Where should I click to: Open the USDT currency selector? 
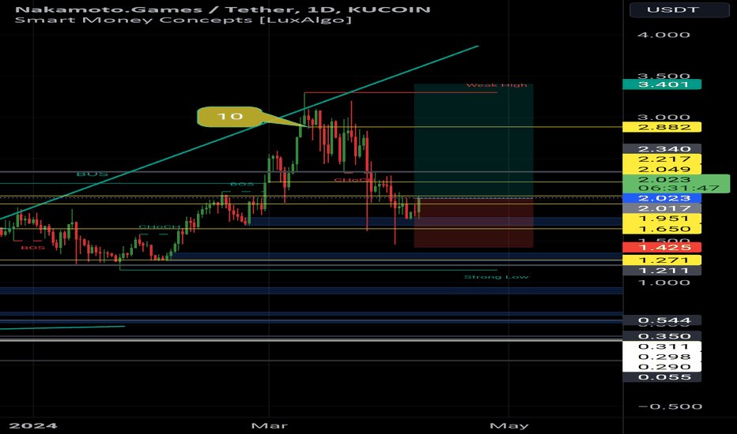click(x=679, y=9)
